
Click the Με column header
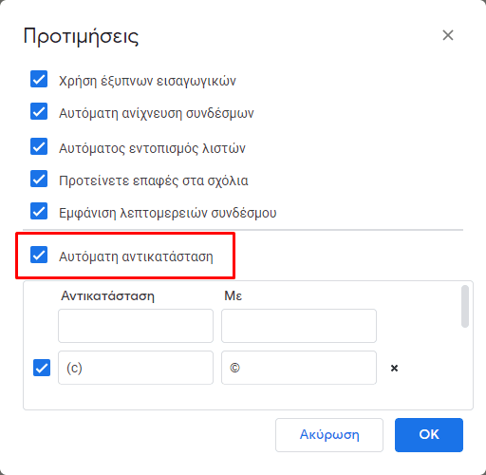[234, 295]
